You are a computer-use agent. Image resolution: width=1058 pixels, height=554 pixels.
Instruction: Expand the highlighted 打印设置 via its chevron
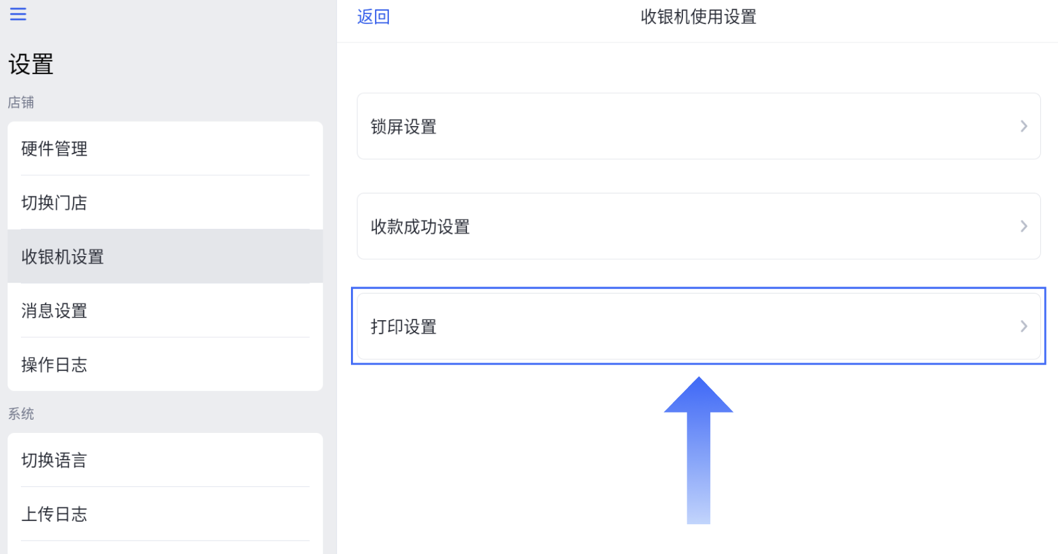click(1023, 326)
